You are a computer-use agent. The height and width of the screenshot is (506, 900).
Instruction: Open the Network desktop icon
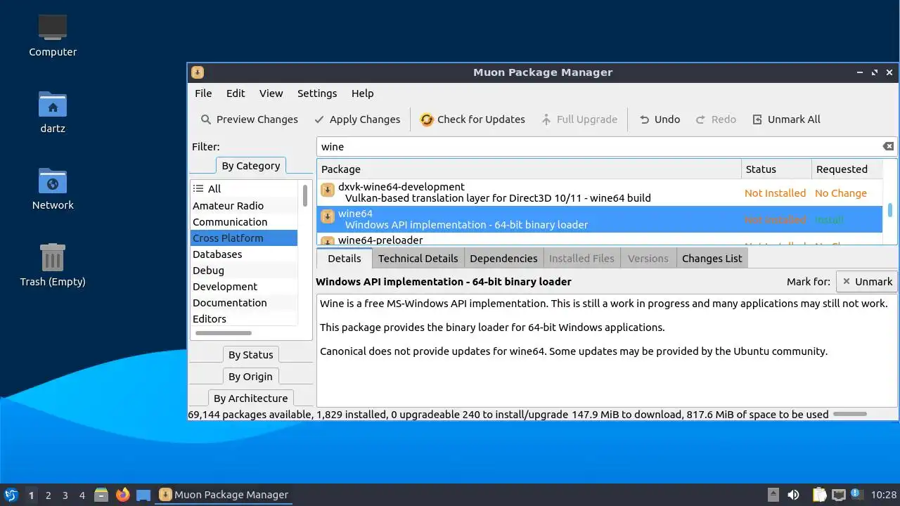53,189
